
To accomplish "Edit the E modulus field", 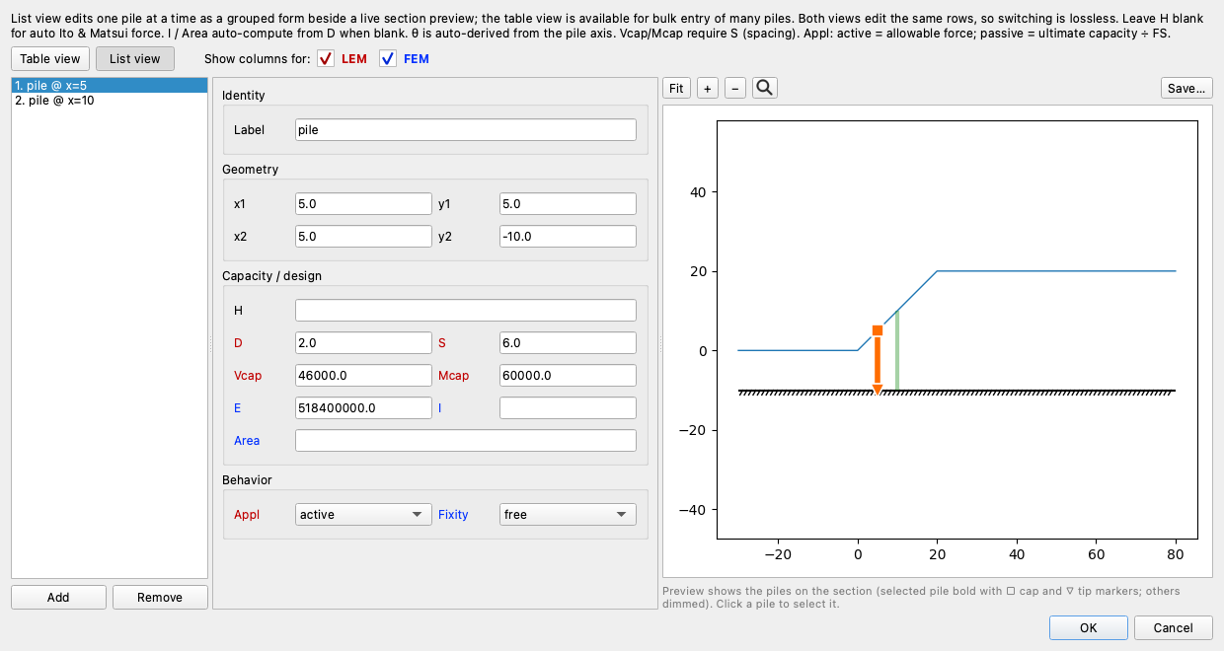I will (x=363, y=407).
